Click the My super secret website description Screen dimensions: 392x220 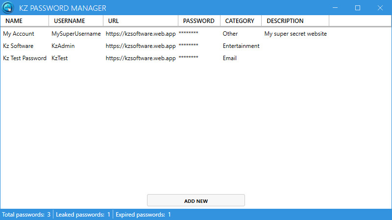[295, 34]
